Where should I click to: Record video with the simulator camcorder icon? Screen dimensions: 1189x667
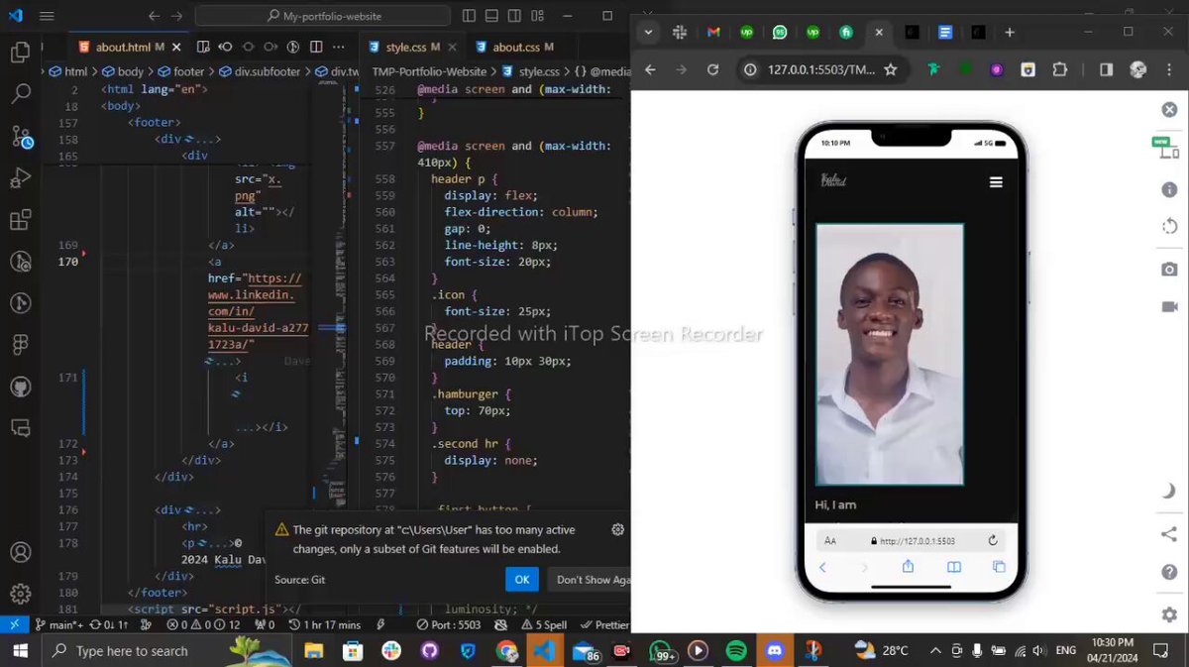click(x=1169, y=307)
